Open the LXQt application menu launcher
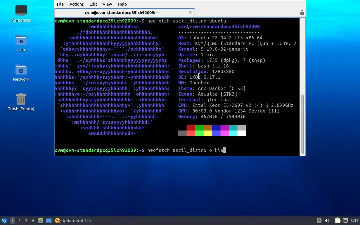 [4, 220]
